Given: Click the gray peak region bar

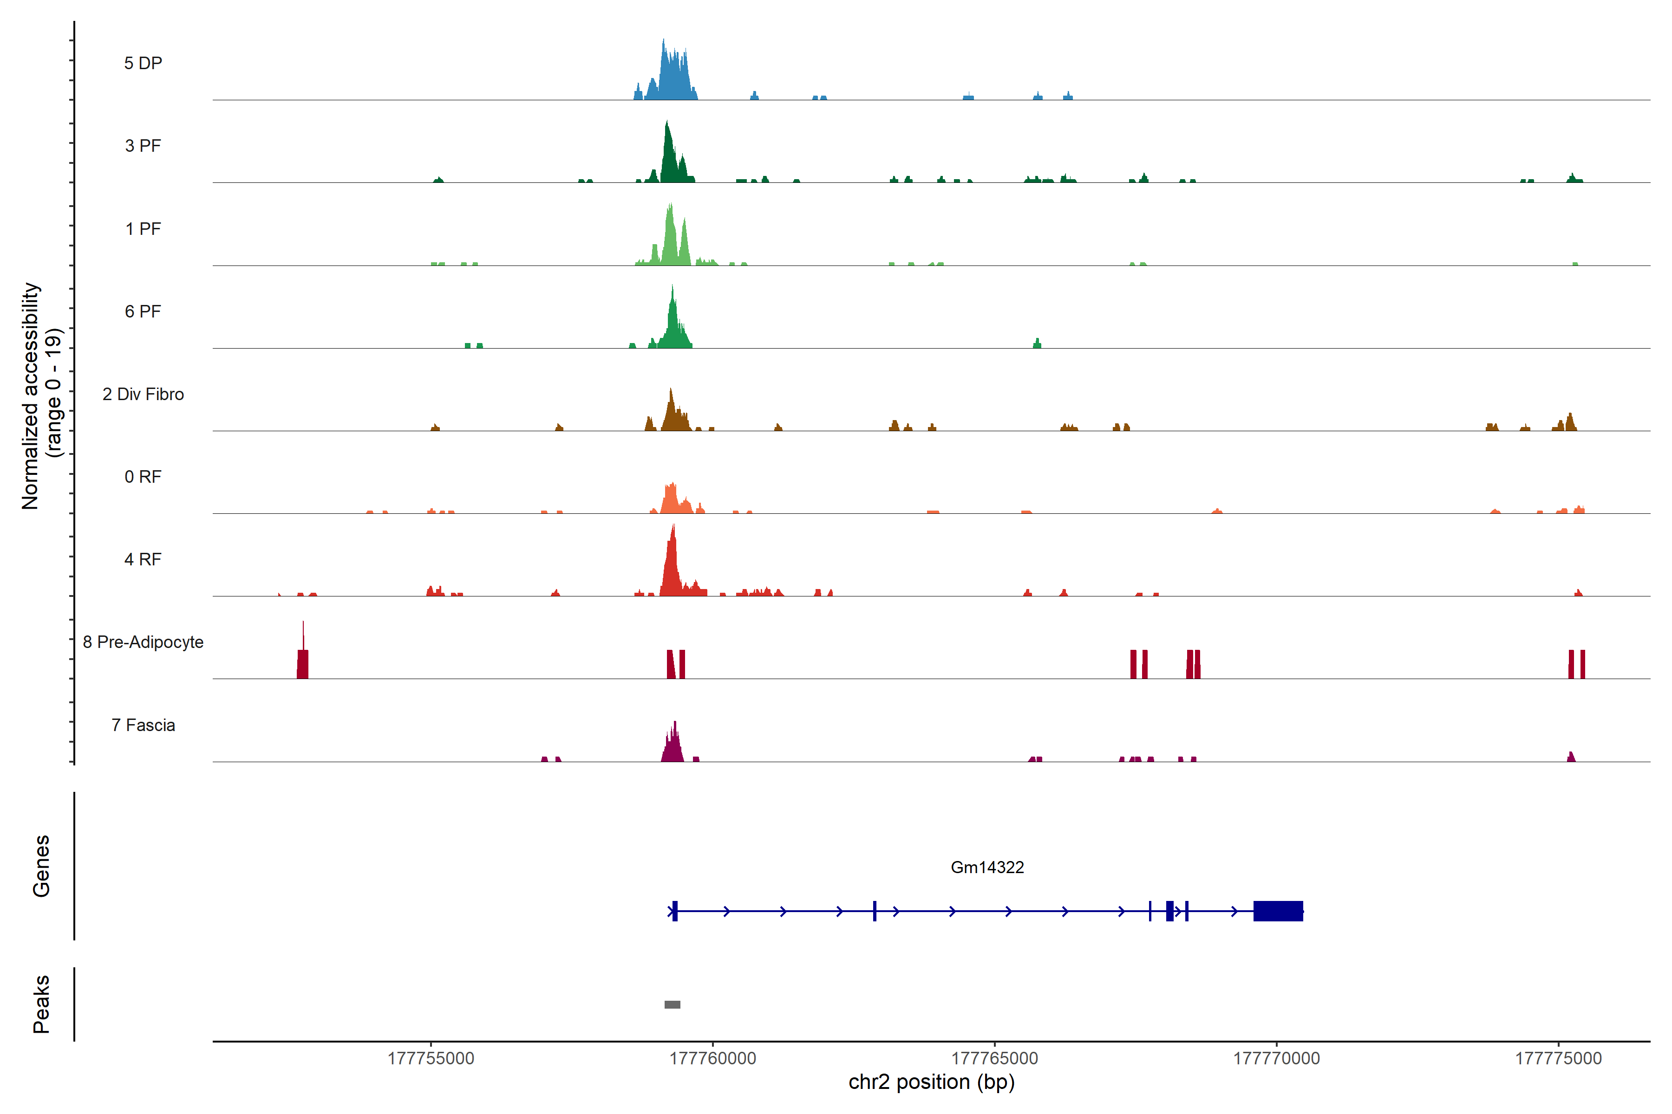Looking at the screenshot, I should 672,1004.
